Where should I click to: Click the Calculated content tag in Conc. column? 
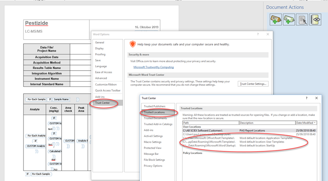tap(55, 151)
